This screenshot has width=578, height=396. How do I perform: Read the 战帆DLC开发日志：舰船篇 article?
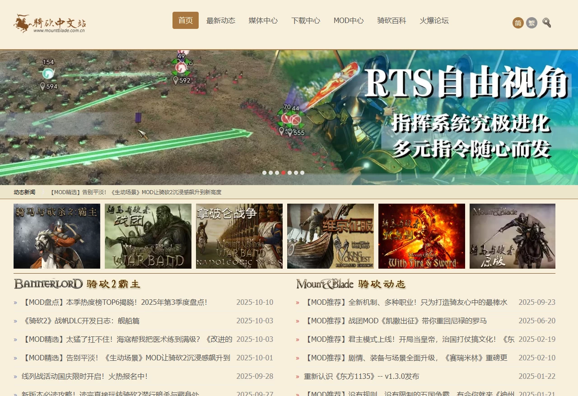[x=81, y=321]
